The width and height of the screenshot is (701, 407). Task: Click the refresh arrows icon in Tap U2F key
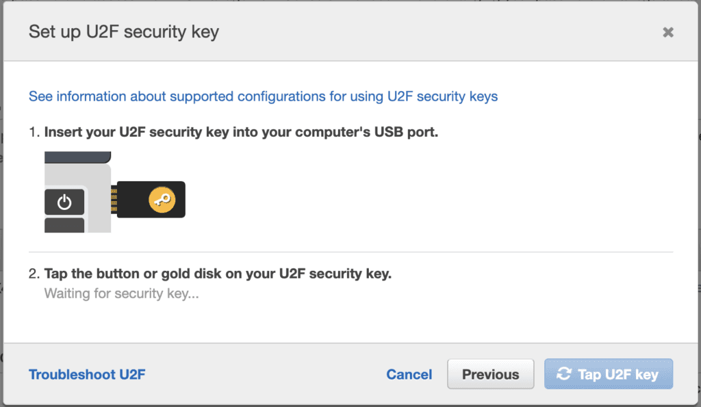pos(564,374)
